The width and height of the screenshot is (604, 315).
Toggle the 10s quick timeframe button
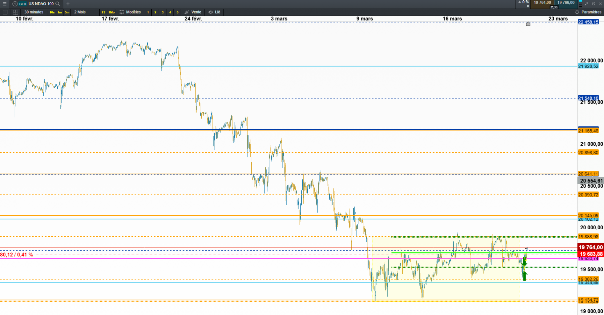(x=52, y=12)
